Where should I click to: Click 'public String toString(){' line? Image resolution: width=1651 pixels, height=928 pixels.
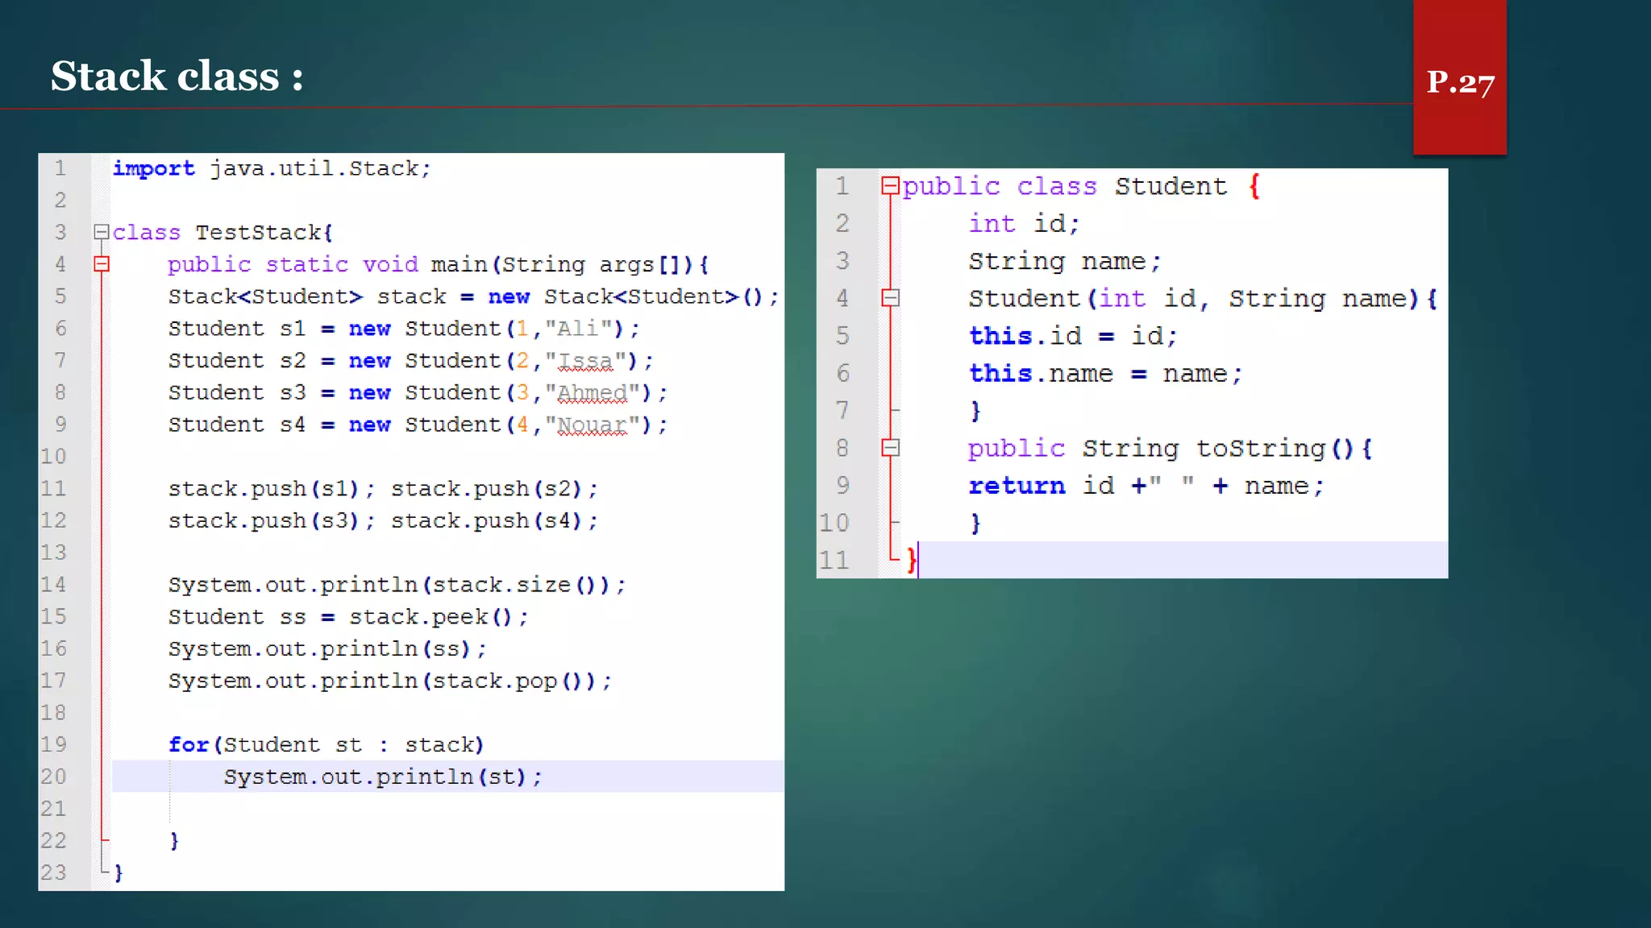click(1170, 449)
